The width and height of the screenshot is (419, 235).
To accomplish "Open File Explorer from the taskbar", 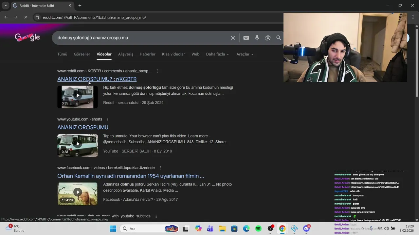I will tap(222, 228).
